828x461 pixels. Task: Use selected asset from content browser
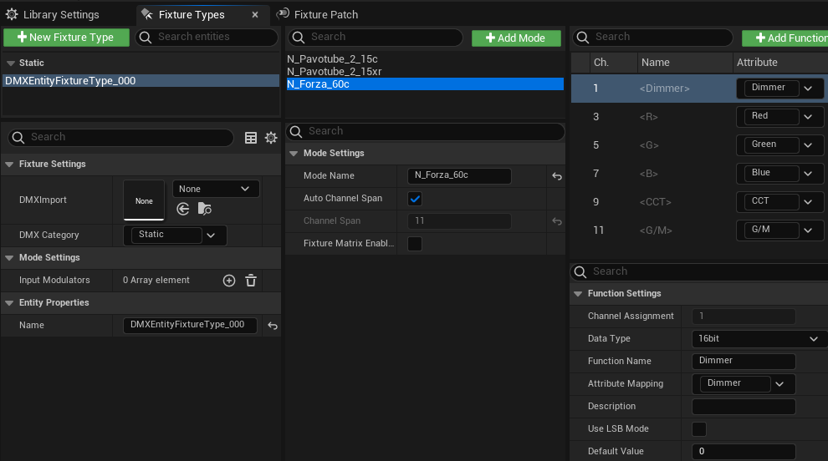[182, 209]
